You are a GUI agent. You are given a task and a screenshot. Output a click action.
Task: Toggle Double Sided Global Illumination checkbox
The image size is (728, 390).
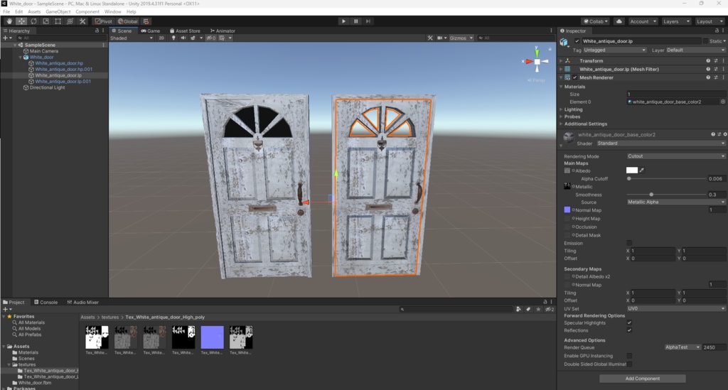click(x=629, y=364)
